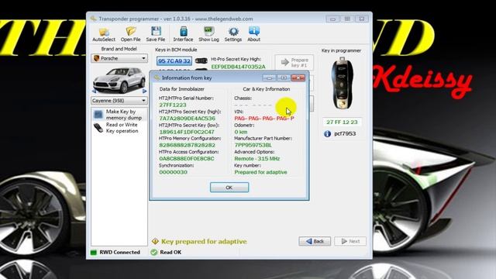496x279 pixels.
Task: Click the About info icon
Action: (253, 34)
